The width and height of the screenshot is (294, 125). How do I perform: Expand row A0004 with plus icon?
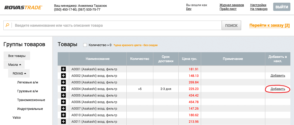[63, 89]
